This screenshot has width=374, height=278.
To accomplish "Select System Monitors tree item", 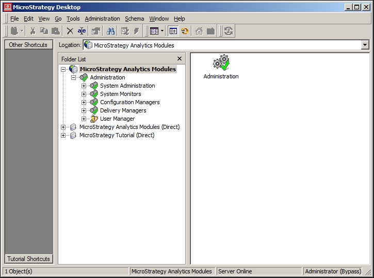I will (120, 94).
